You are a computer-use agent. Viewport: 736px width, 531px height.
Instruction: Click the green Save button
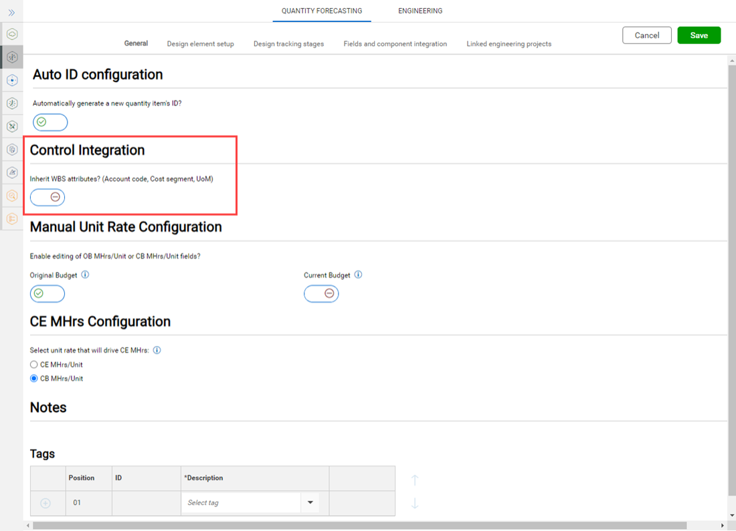(x=699, y=35)
